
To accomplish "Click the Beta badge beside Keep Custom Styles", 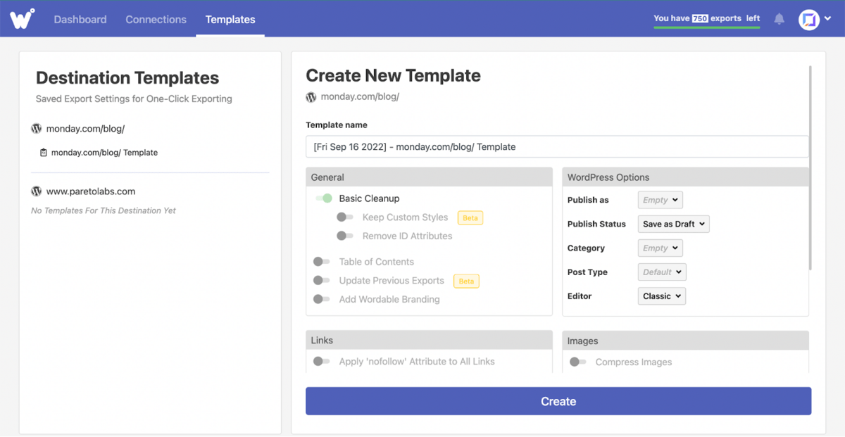I will [x=470, y=218].
